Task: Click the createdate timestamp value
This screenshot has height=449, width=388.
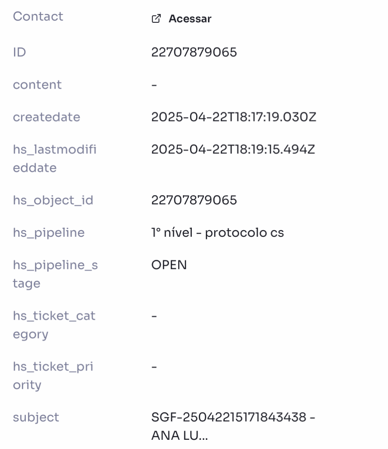Action: [x=234, y=117]
